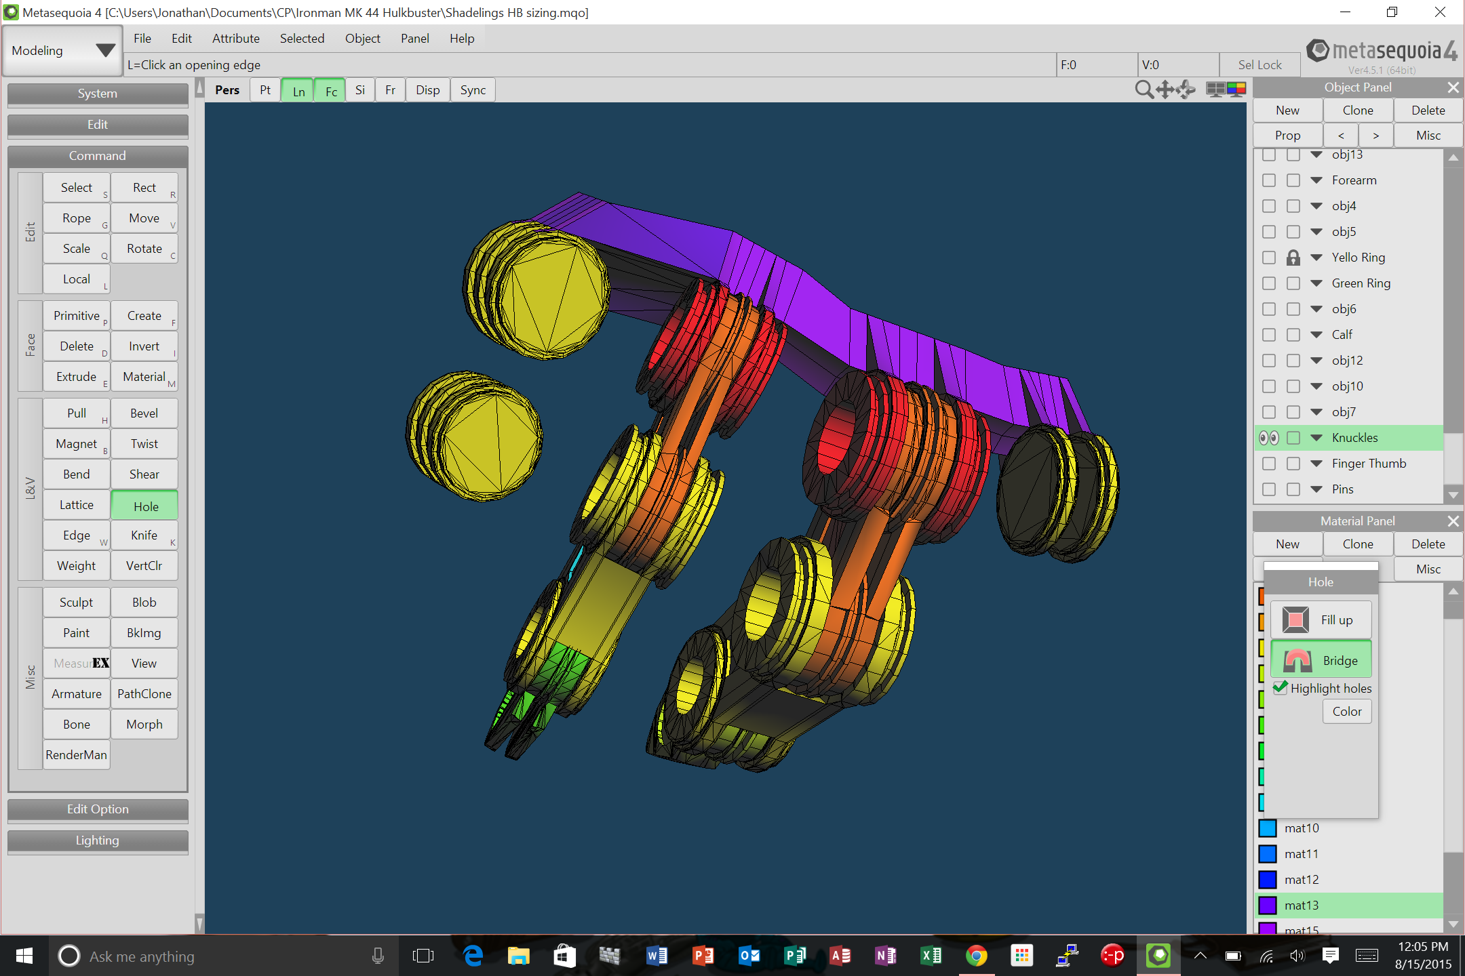Click the hole Color button
1465x976 pixels.
pyautogui.click(x=1347, y=712)
